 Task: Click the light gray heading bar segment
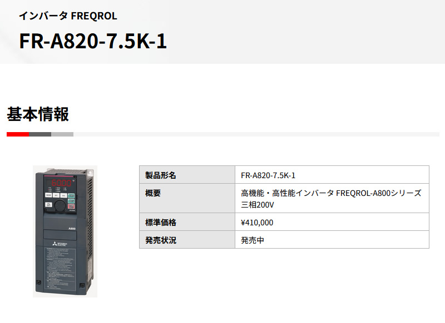[x=62, y=134]
